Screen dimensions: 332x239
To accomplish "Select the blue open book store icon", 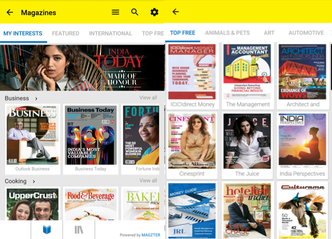I will click(x=47, y=230).
